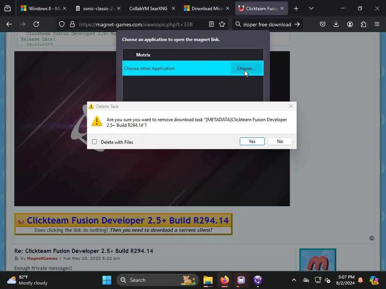
Task: Open the clock and date flyout
Action: point(346,280)
